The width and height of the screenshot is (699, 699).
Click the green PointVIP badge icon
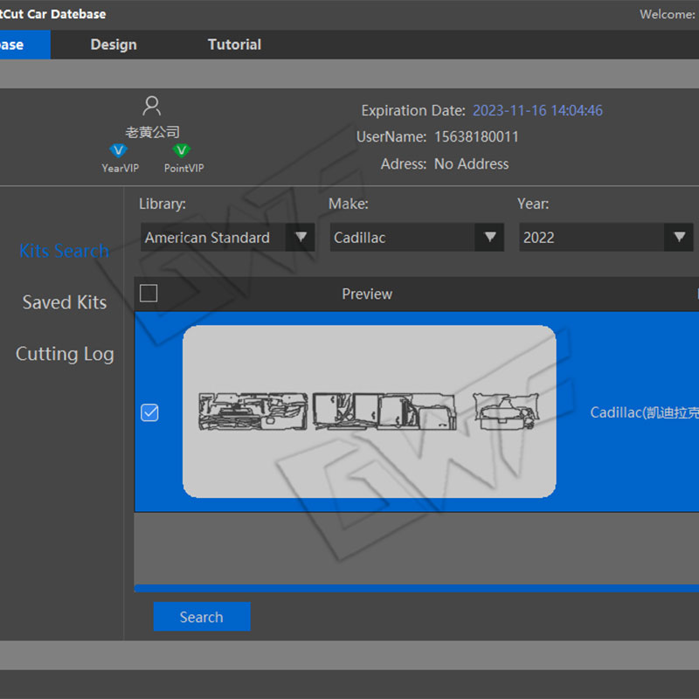(x=182, y=150)
